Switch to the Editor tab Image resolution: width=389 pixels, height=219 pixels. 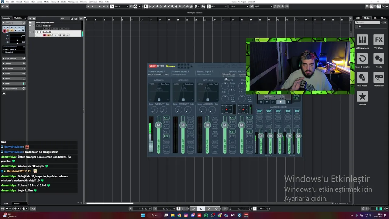point(17,203)
